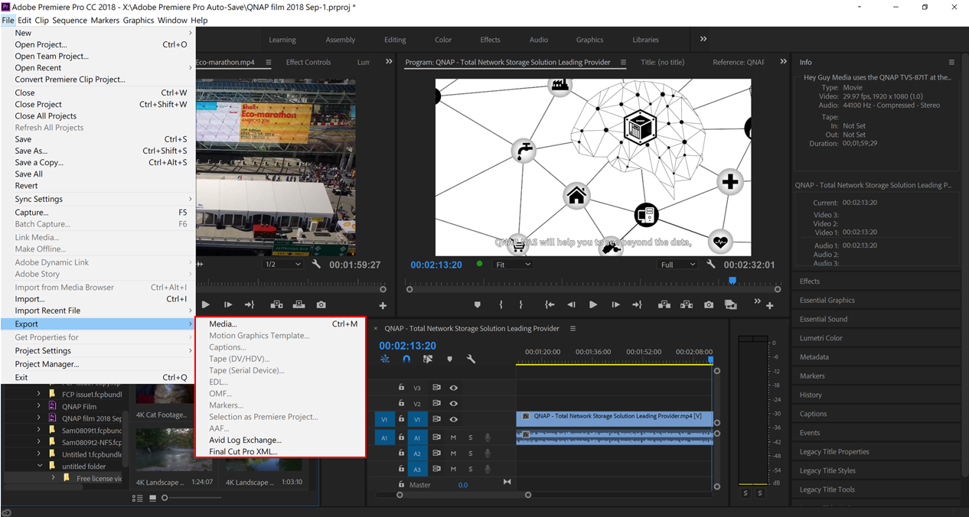Step forward one frame in Program monitor
The height and width of the screenshot is (517, 969).
pyautogui.click(x=615, y=304)
